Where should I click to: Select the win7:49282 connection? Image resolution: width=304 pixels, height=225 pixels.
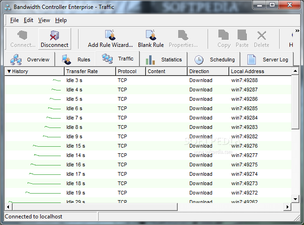point(148,136)
